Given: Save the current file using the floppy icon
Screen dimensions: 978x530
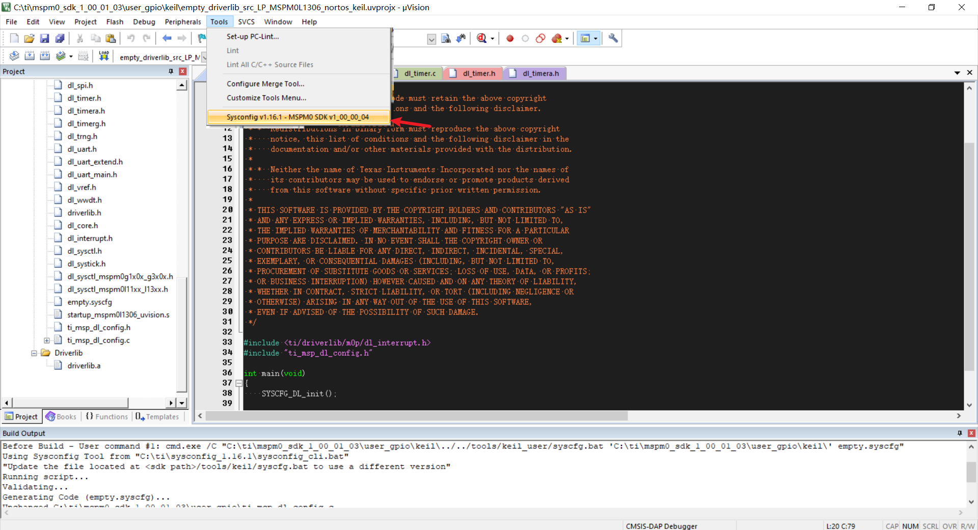Looking at the screenshot, I should 44,38.
